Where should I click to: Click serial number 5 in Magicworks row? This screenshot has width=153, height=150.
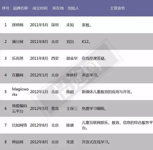(x=6, y=92)
